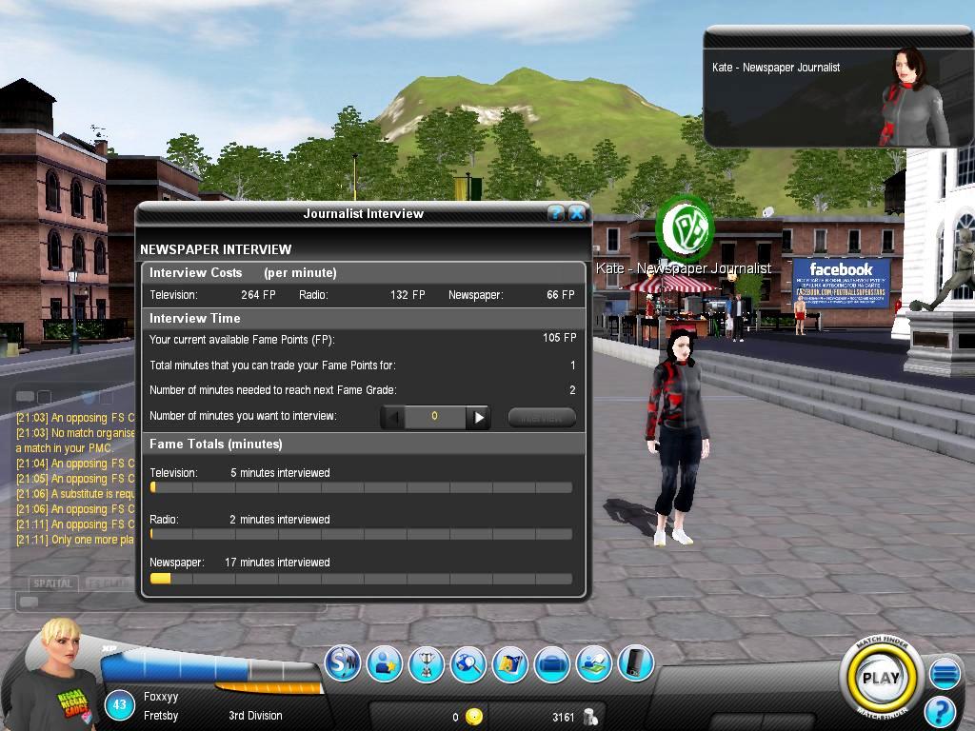Click the Newspaper fame progress bar
975x731 pixels.
[x=361, y=579]
